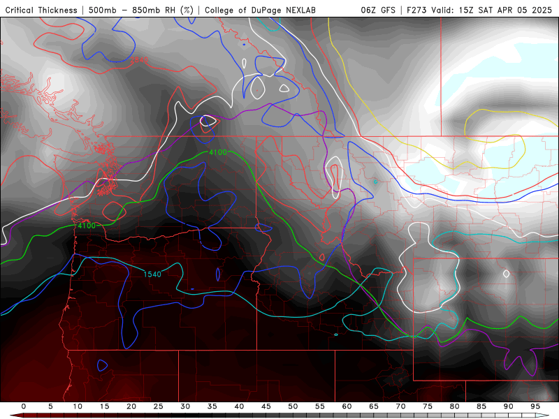Click the '80' value on the color scale
559x419 pixels.
(x=455, y=406)
